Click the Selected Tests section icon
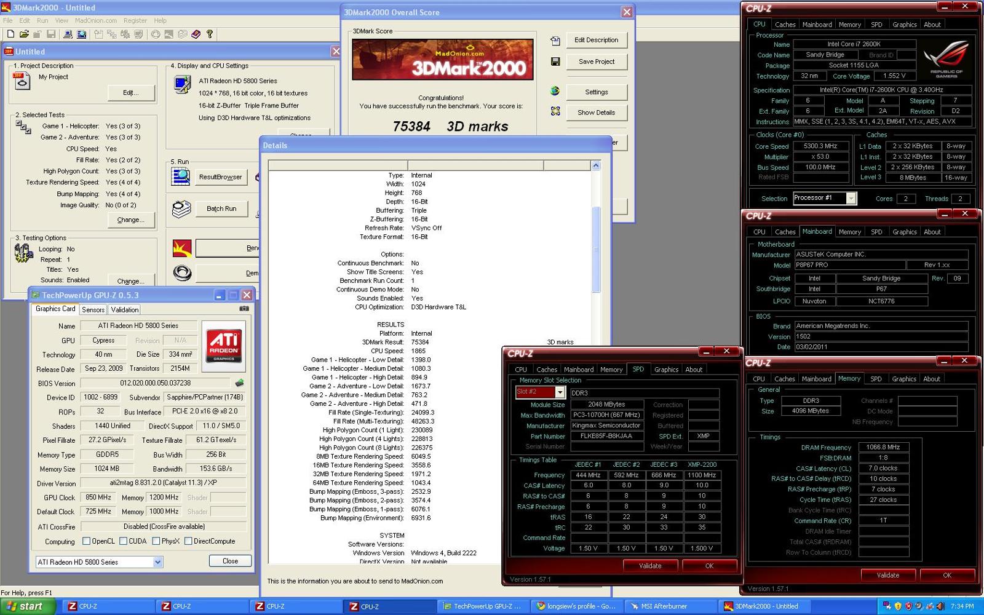Screen dimensions: 984x615 [23, 127]
